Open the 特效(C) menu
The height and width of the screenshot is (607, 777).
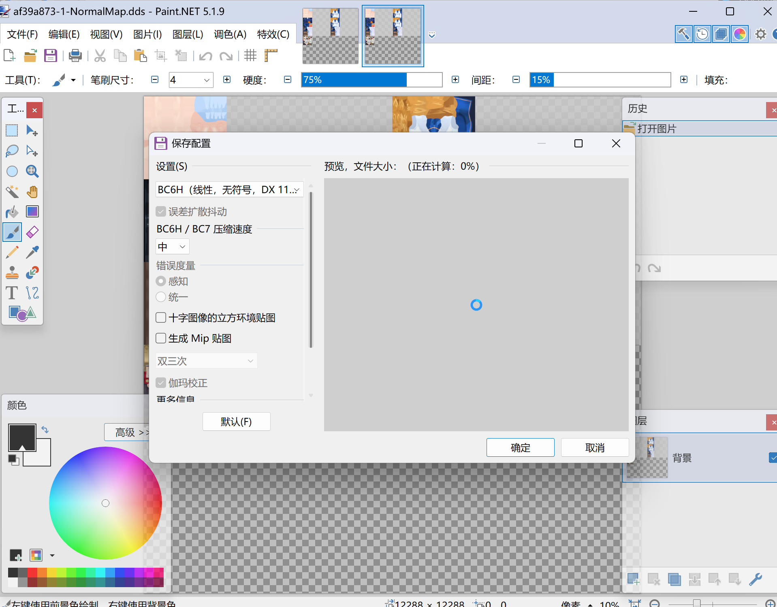tap(273, 34)
